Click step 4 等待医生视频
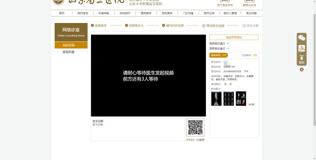Image resolution: width=316 pixels, height=160 pixels. [x=213, y=26]
